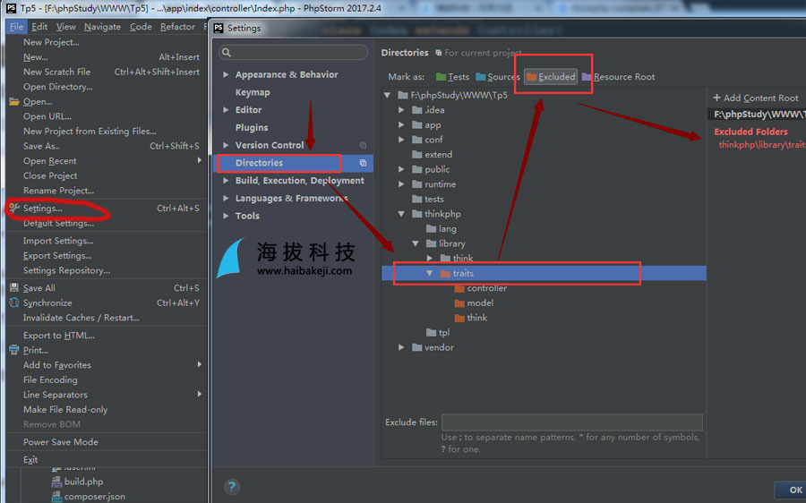The width and height of the screenshot is (806, 503).
Task: Confirm settings with OK button
Action: pos(791,490)
